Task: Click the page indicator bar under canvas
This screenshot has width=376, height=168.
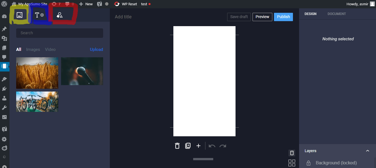Action: (x=203, y=159)
